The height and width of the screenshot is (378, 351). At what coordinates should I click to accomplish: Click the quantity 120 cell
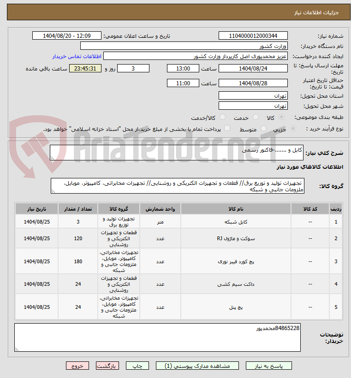(x=78, y=238)
